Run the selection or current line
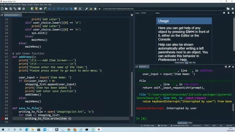Viewport: 235px width, 132px height. point(41,9)
